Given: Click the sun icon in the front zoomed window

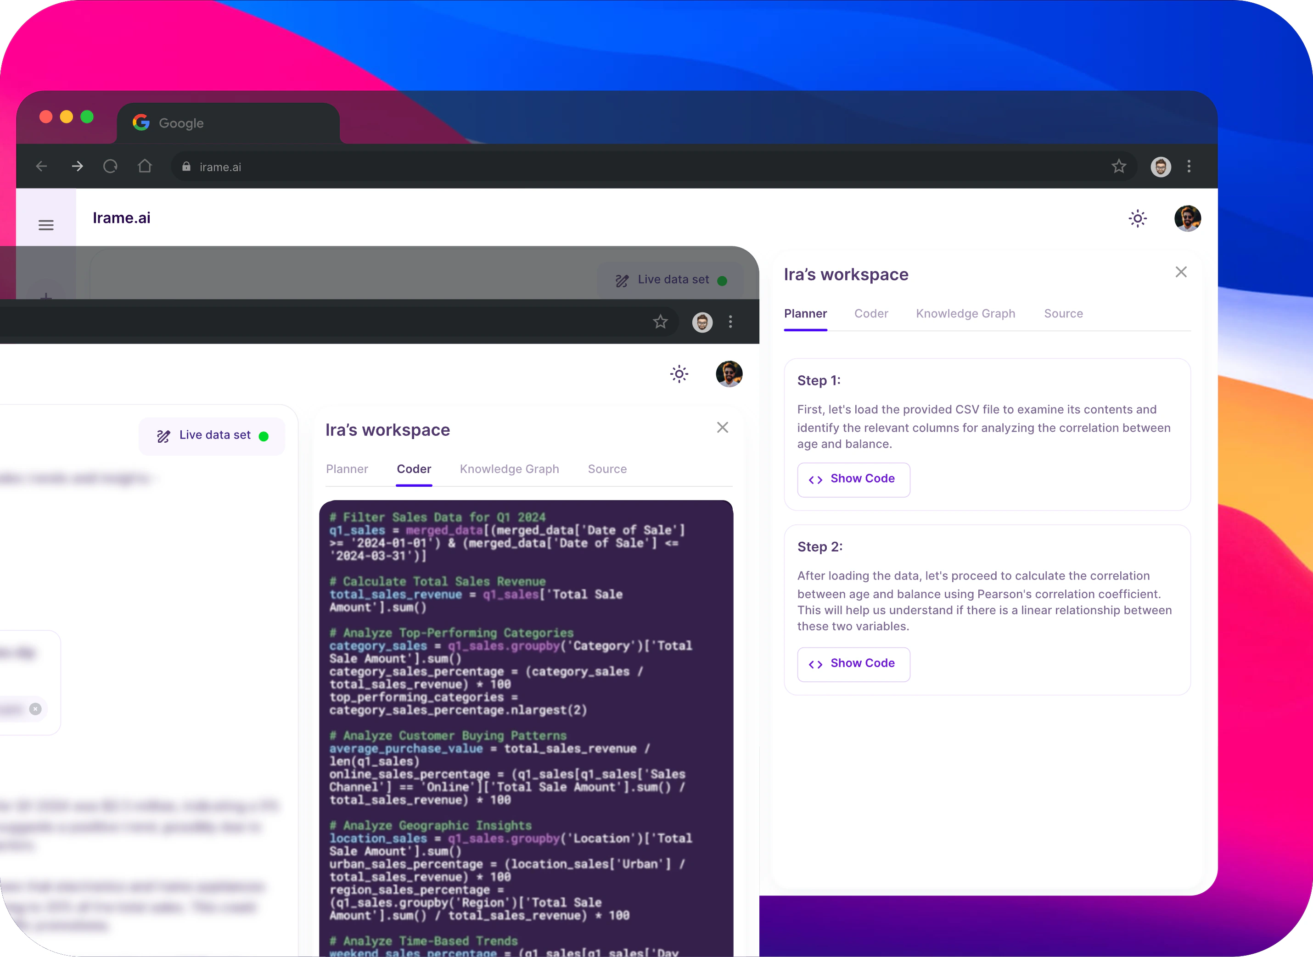Looking at the screenshot, I should (x=679, y=373).
